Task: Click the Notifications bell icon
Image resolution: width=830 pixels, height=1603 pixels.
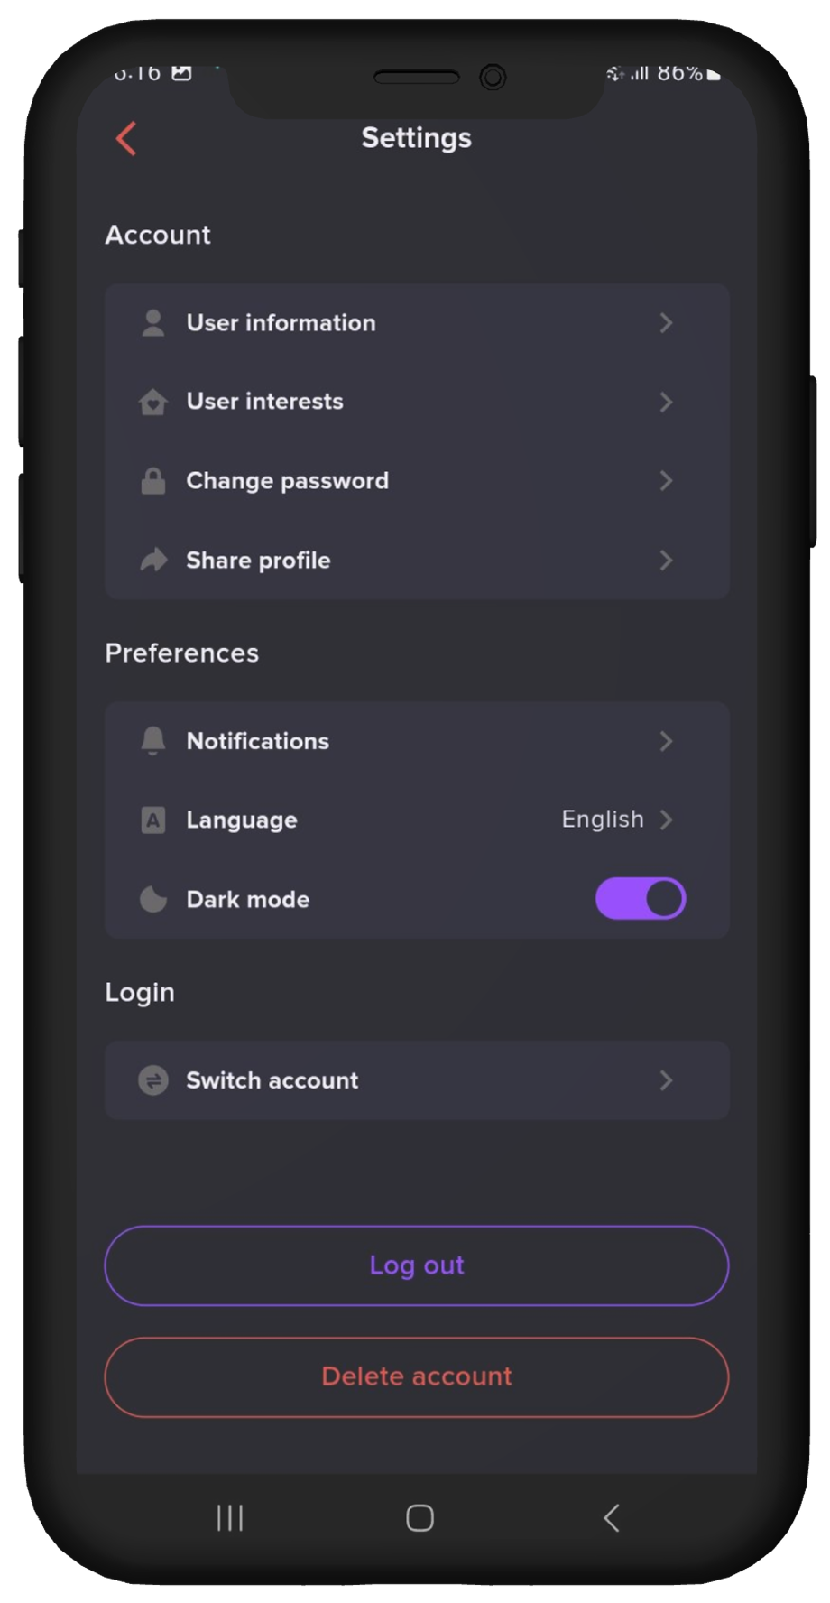Action: coord(153,740)
